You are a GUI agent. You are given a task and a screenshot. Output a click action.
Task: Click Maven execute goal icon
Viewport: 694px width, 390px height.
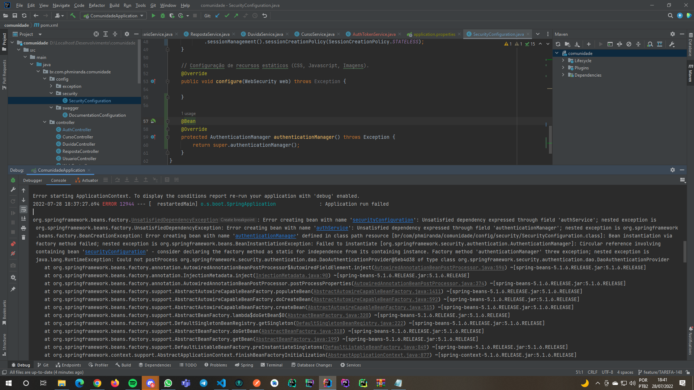click(x=610, y=44)
